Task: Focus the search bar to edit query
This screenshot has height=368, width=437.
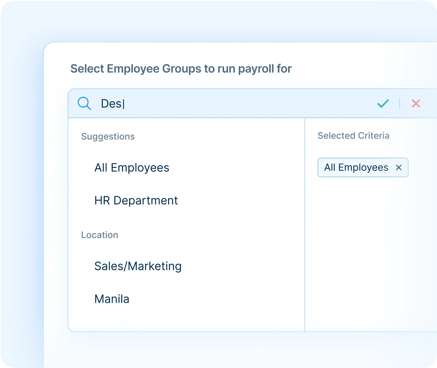Action: pos(192,103)
